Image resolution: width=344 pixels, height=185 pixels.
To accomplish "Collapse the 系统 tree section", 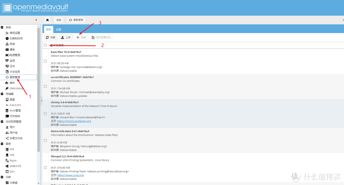I will click(2, 27).
